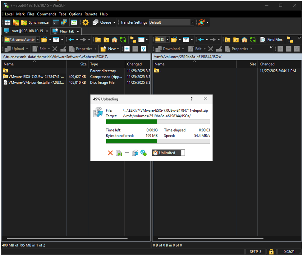Screen dimensions: 303x256
Task: Minimize the upload progress dialog with the dash icon
Action: 127,153
